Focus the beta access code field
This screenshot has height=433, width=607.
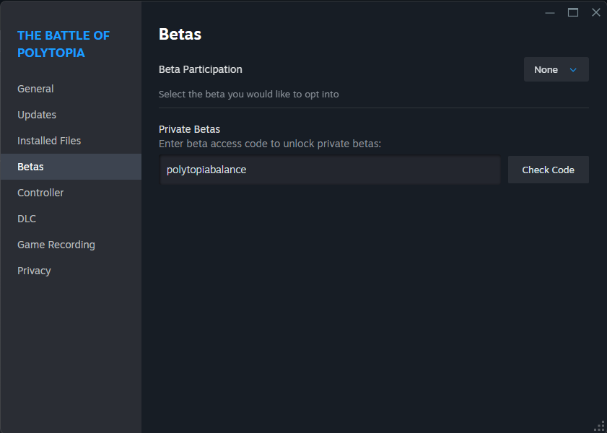(x=330, y=170)
